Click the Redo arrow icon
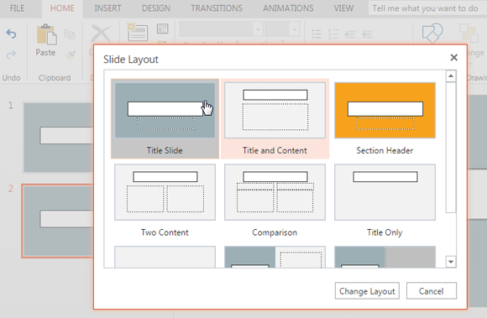Image resolution: width=487 pixels, height=318 pixels. tap(11, 55)
